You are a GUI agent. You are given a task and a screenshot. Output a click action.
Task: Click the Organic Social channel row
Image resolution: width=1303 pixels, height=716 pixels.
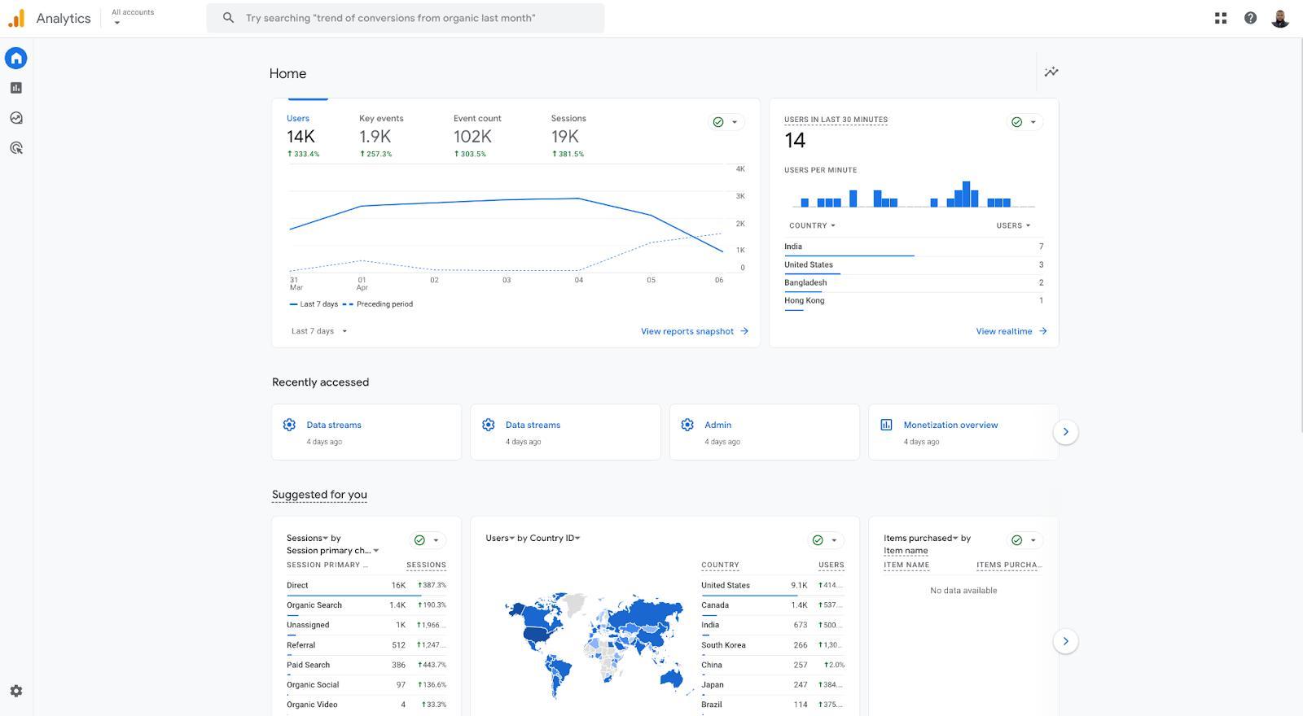[366, 685]
